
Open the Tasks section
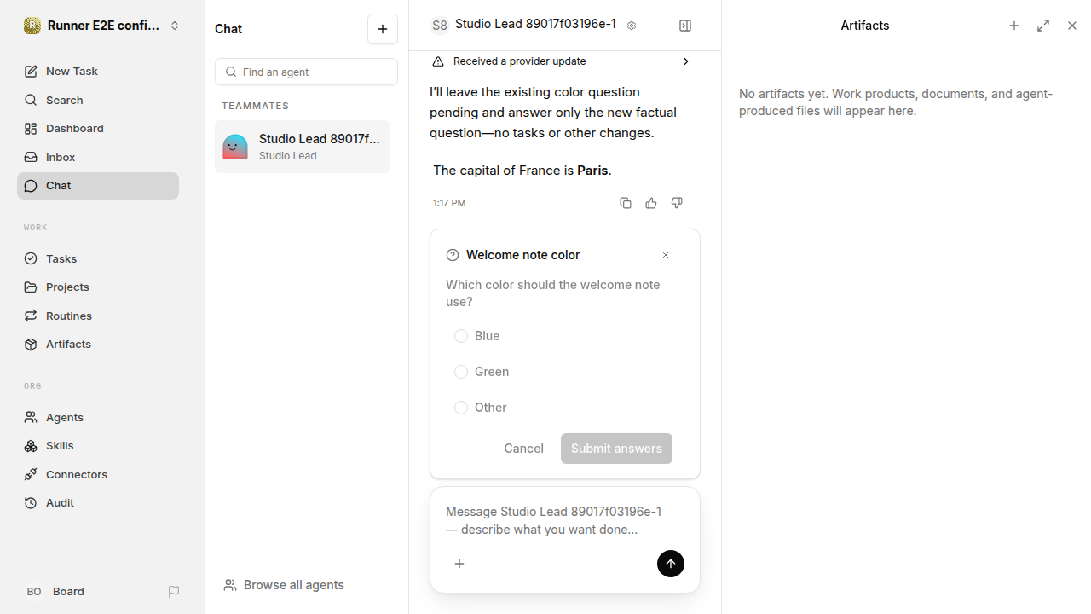click(98, 258)
